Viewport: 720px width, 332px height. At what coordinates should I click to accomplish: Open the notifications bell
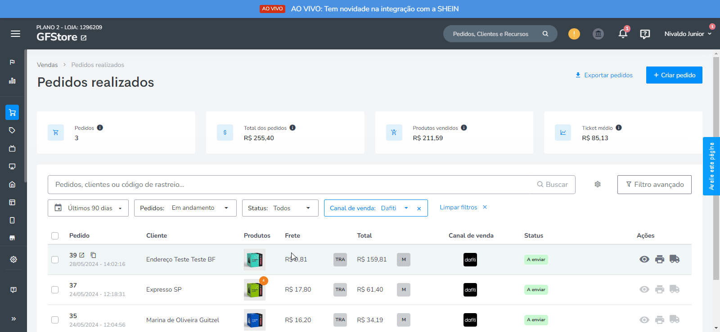(x=623, y=34)
